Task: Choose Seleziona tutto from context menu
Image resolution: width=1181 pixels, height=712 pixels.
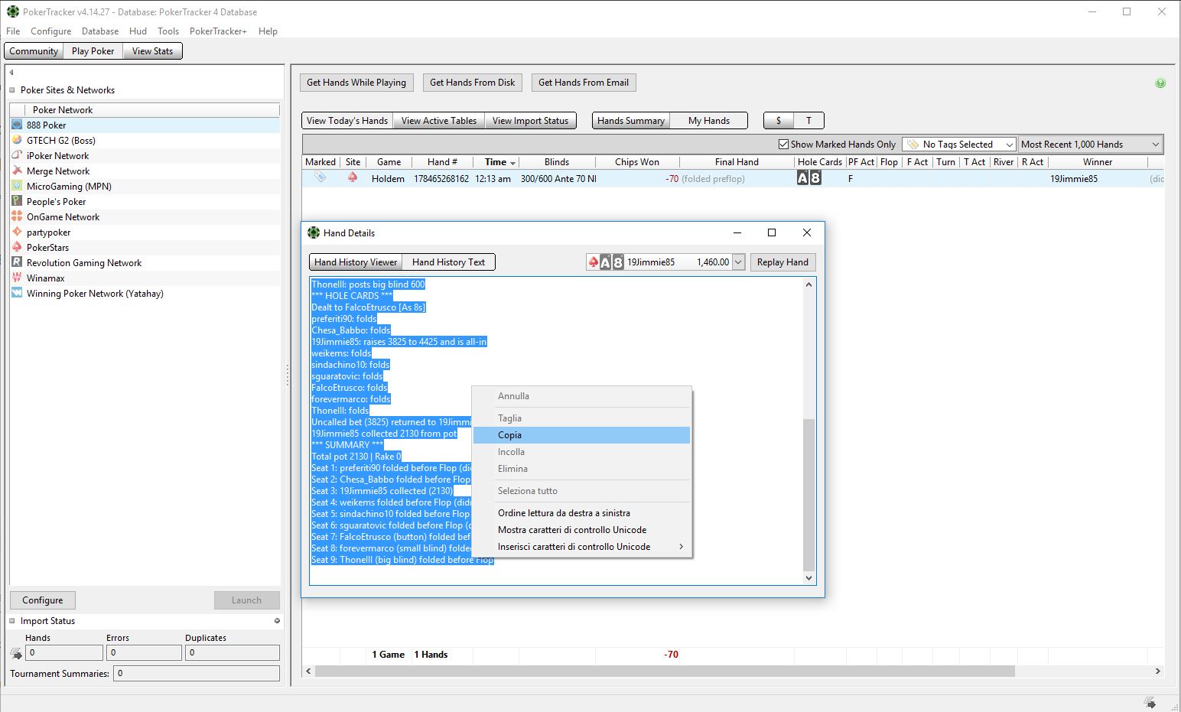Action: tap(582, 491)
